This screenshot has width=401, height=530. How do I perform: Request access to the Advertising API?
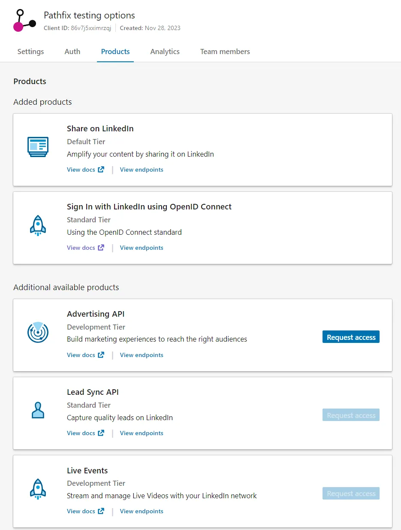(x=351, y=337)
